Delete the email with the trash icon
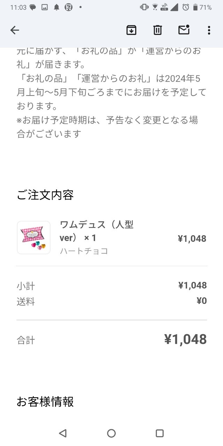This screenshot has width=223, height=446. [x=157, y=30]
